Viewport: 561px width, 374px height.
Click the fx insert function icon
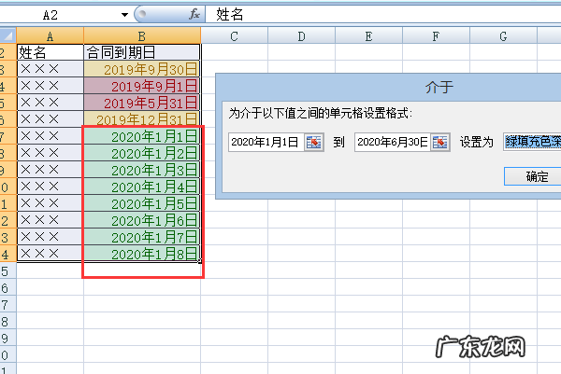click(194, 14)
